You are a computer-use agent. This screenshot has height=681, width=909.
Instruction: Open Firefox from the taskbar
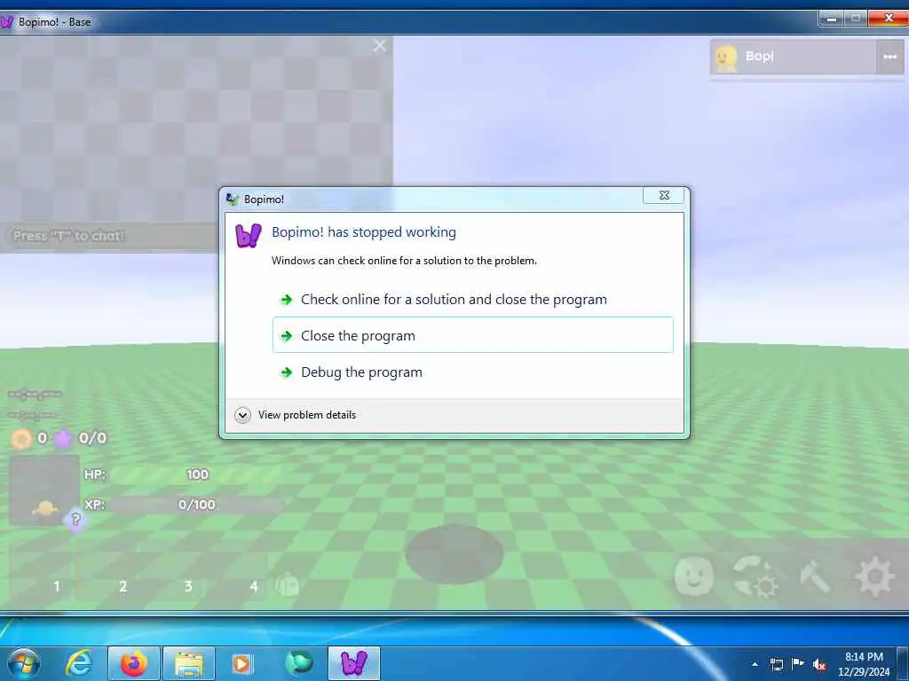133,663
